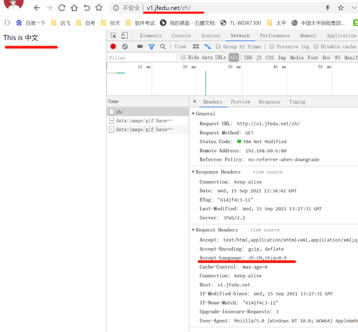Switch to the Sources tab

point(211,36)
